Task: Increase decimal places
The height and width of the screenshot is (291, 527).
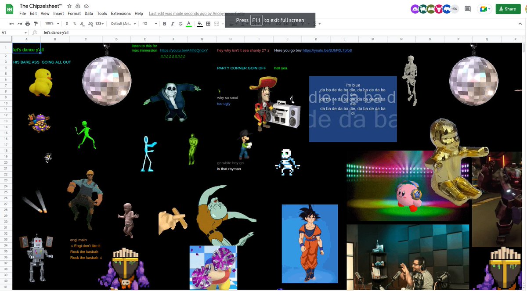Action: tap(90, 24)
